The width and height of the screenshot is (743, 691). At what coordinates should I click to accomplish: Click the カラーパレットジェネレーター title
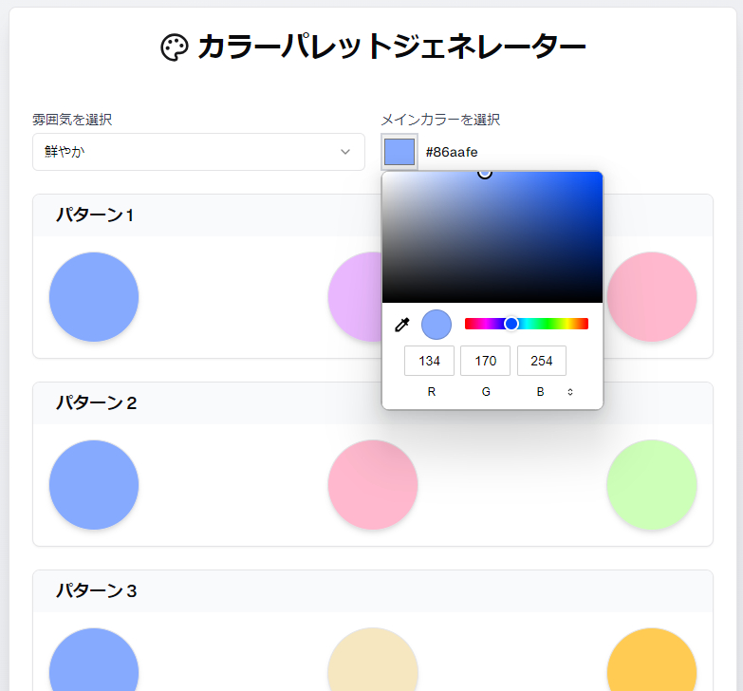click(391, 47)
